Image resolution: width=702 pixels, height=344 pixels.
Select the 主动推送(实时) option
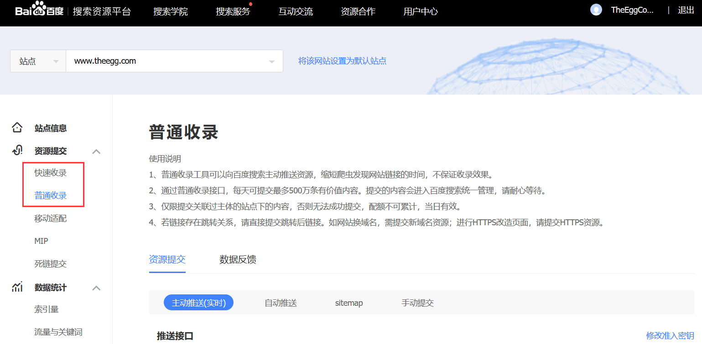click(198, 303)
